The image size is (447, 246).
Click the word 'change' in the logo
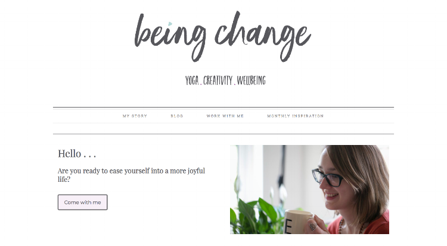point(263,37)
